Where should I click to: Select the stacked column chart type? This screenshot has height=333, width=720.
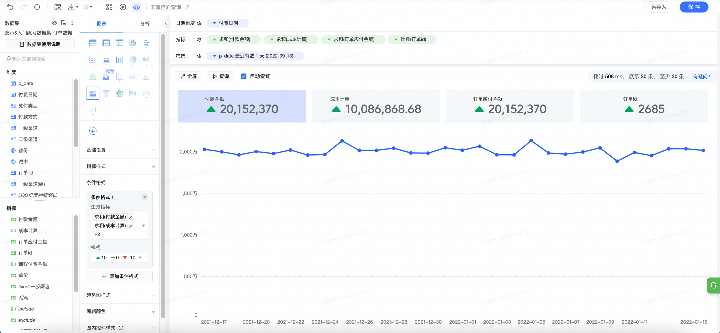pyautogui.click(x=133, y=43)
